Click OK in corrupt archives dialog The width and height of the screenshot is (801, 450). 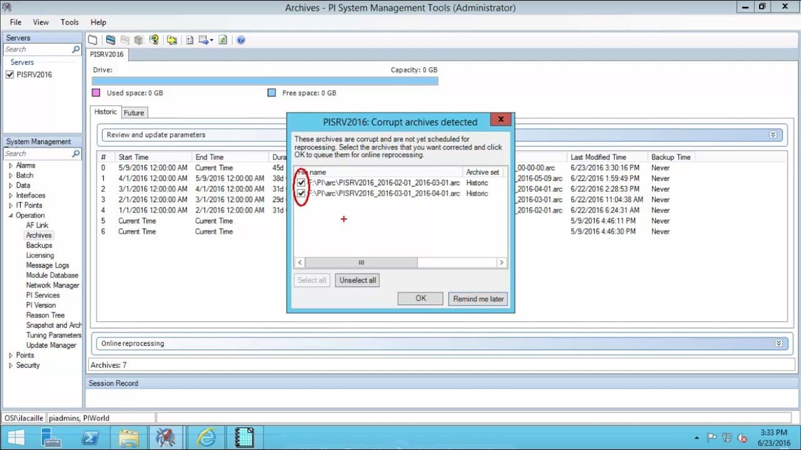[x=421, y=299]
